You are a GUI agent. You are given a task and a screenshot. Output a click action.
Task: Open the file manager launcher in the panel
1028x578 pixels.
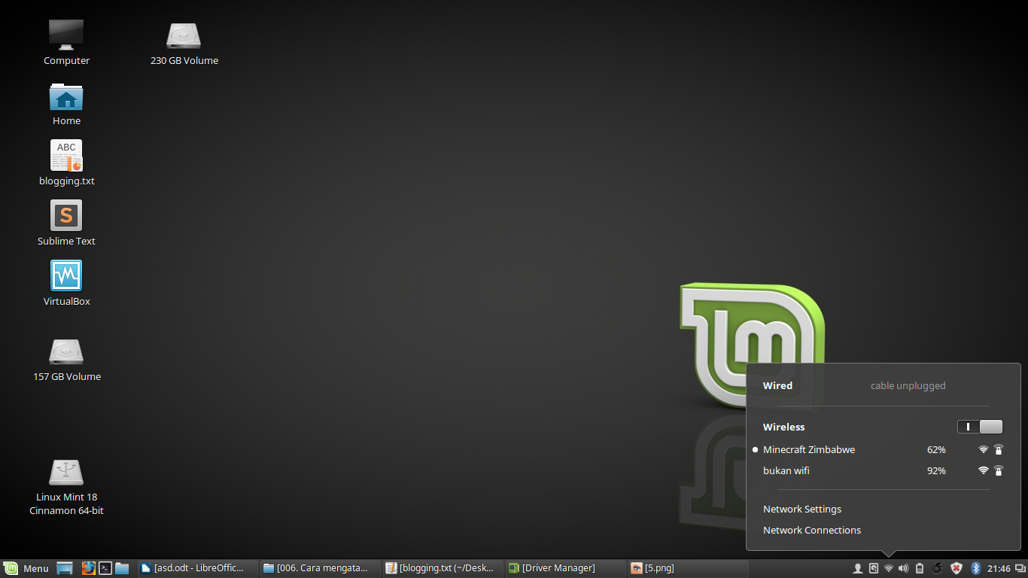(123, 568)
